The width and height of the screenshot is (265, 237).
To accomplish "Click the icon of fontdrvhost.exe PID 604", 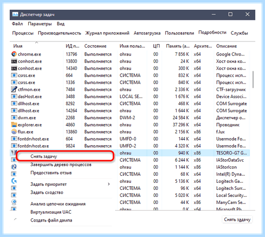I will pos(14,139).
